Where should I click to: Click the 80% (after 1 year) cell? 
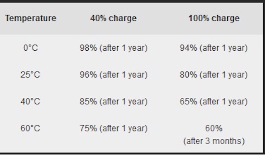[214, 75]
